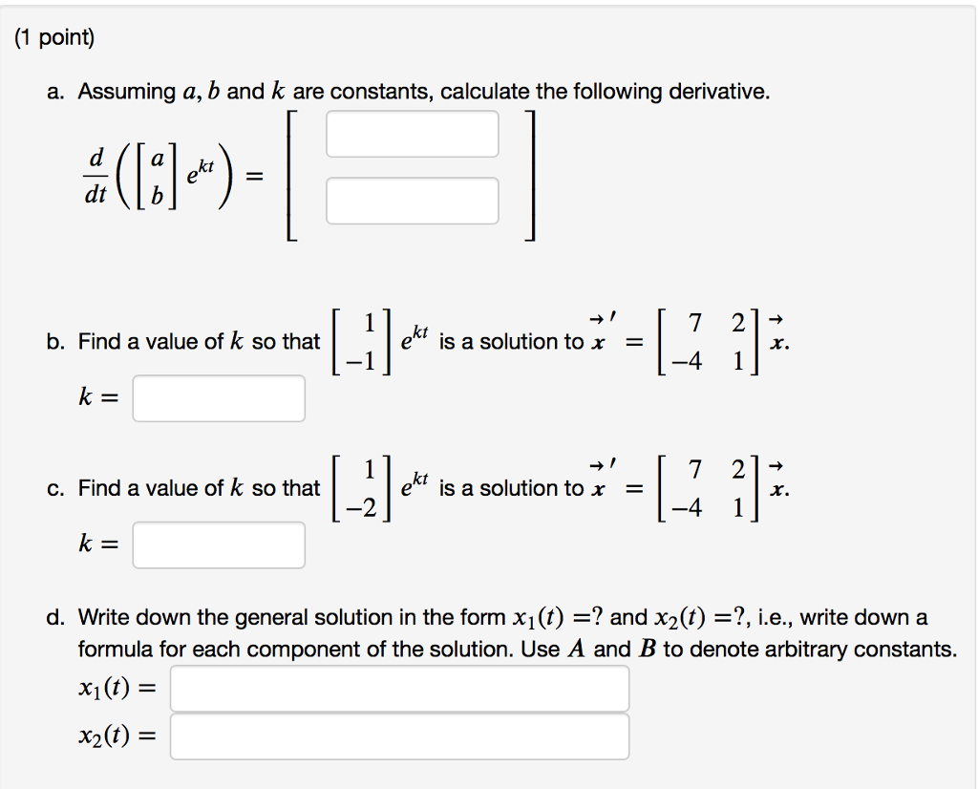978x789 pixels.
Task: Click the empty box next to k= in part b
Action: [x=218, y=398]
